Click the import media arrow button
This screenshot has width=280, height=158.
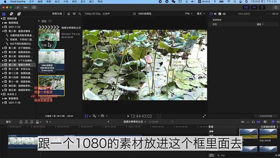(x=18, y=7)
